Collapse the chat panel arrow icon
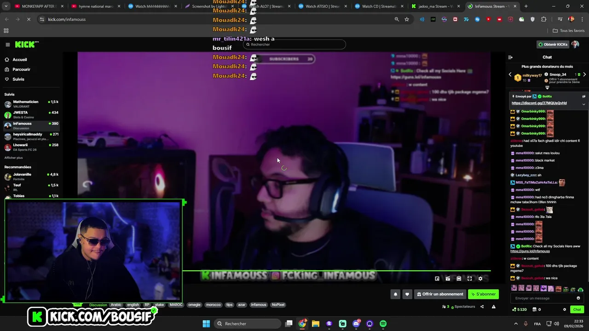This screenshot has height=331, width=589. point(510,57)
